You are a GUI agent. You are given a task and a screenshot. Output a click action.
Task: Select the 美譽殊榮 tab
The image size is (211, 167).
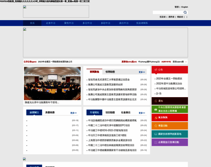(50, 112)
